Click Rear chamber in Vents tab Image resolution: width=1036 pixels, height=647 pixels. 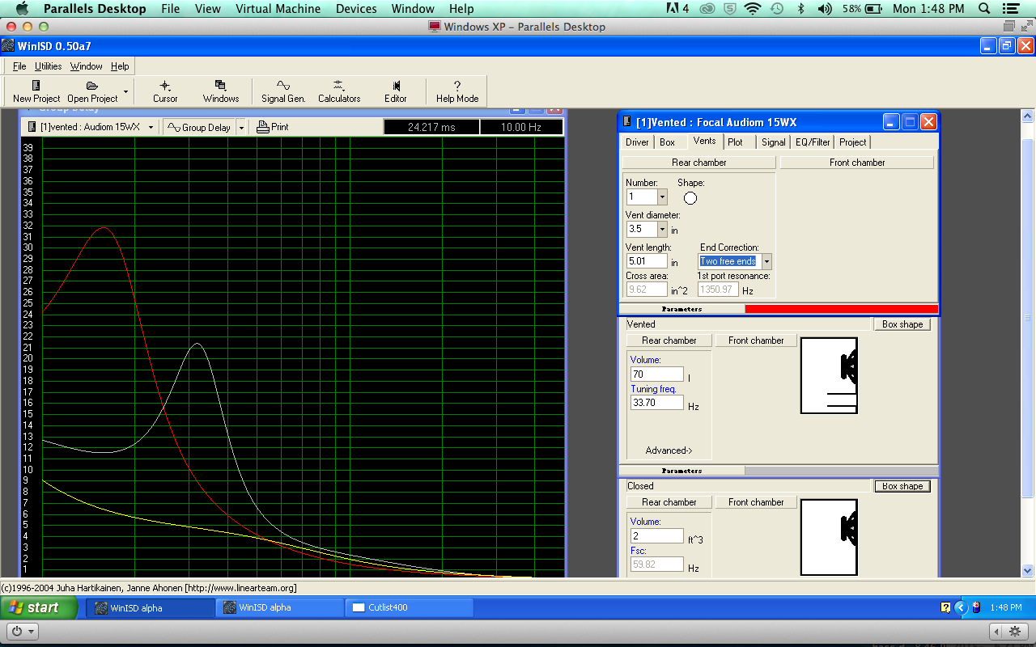699,163
